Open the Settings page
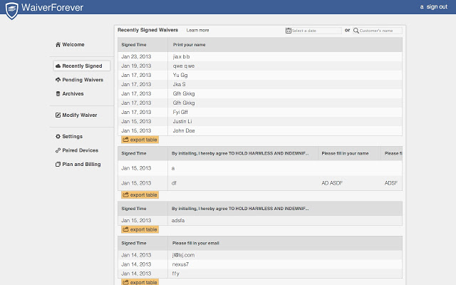Viewport: 456px width, 285px height. pos(71,136)
